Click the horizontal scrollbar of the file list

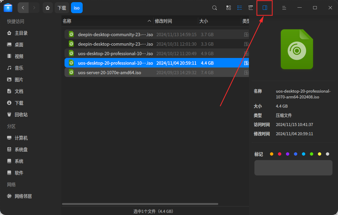point(140,204)
